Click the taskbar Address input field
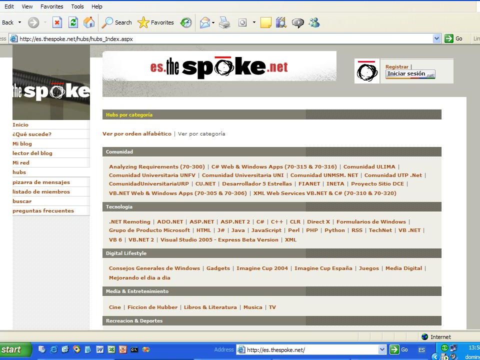This screenshot has height=360, width=480. coord(312,349)
